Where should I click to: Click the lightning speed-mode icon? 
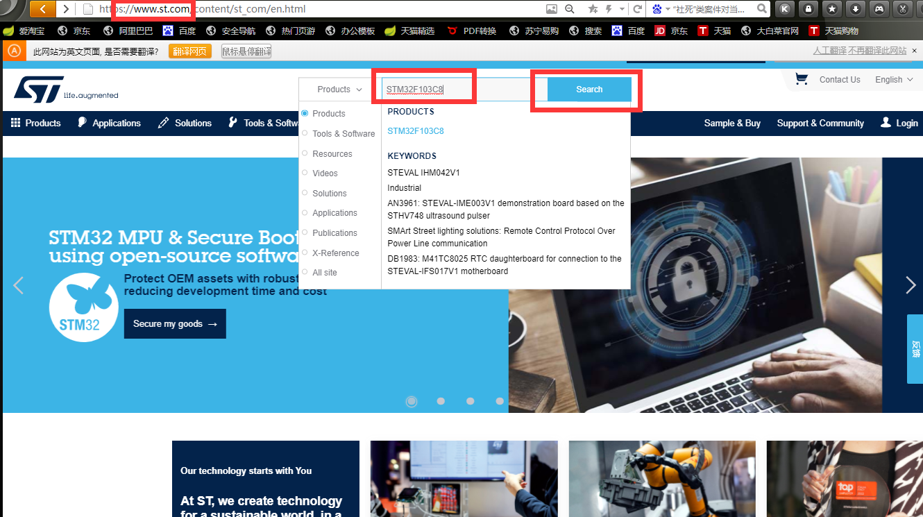tap(609, 9)
